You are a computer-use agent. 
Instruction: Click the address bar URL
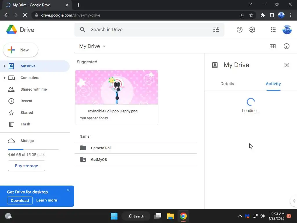click(x=70, y=15)
